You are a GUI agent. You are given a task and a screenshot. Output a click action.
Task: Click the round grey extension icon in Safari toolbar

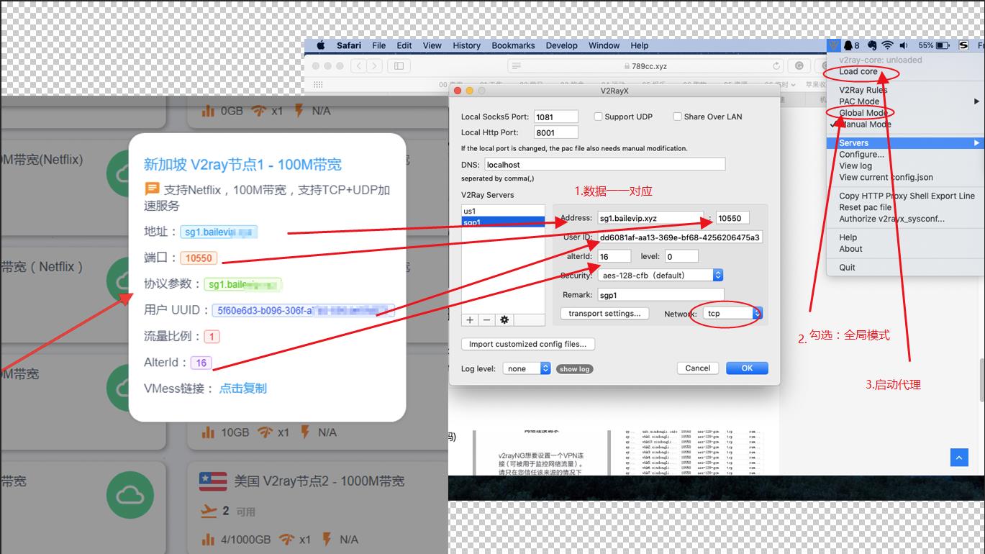pyautogui.click(x=799, y=65)
